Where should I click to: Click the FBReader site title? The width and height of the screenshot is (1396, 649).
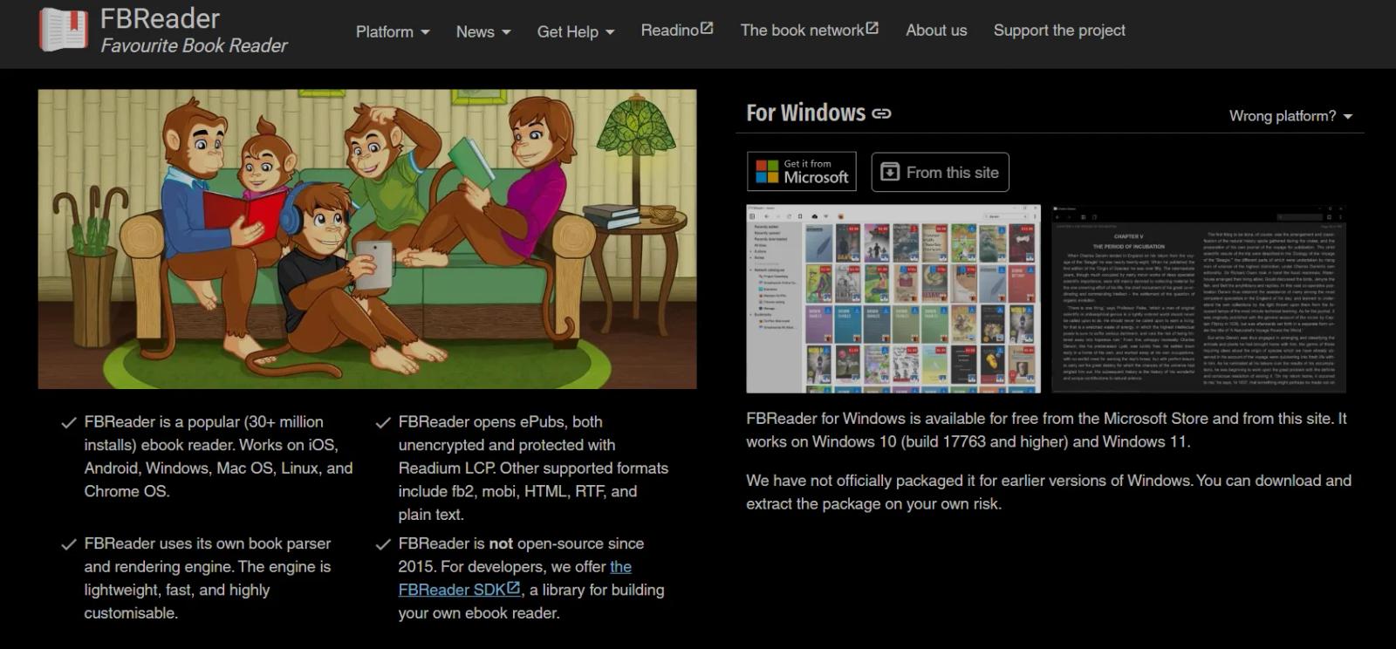pos(161,18)
